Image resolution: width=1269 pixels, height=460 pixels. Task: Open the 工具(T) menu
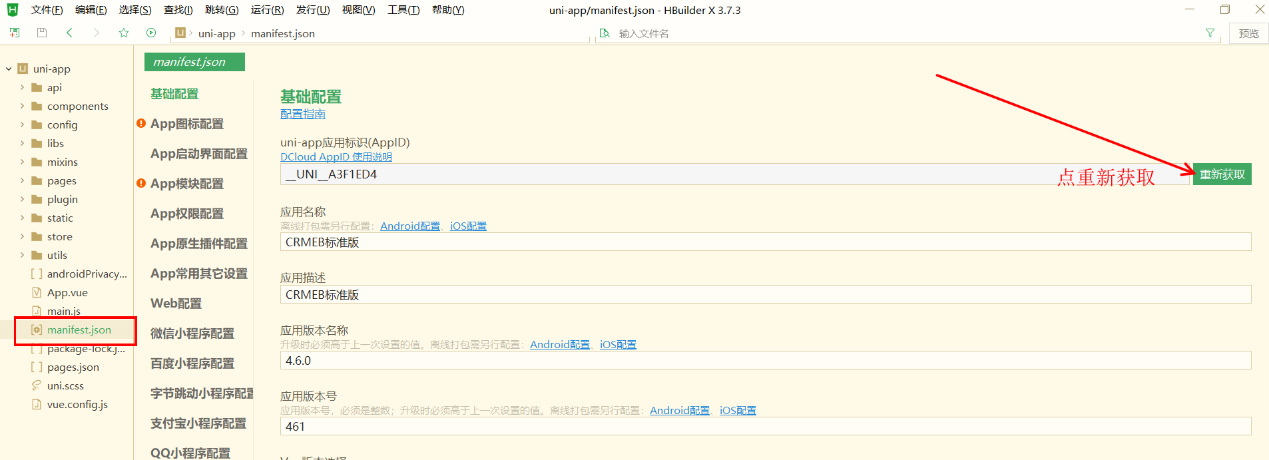[x=403, y=10]
